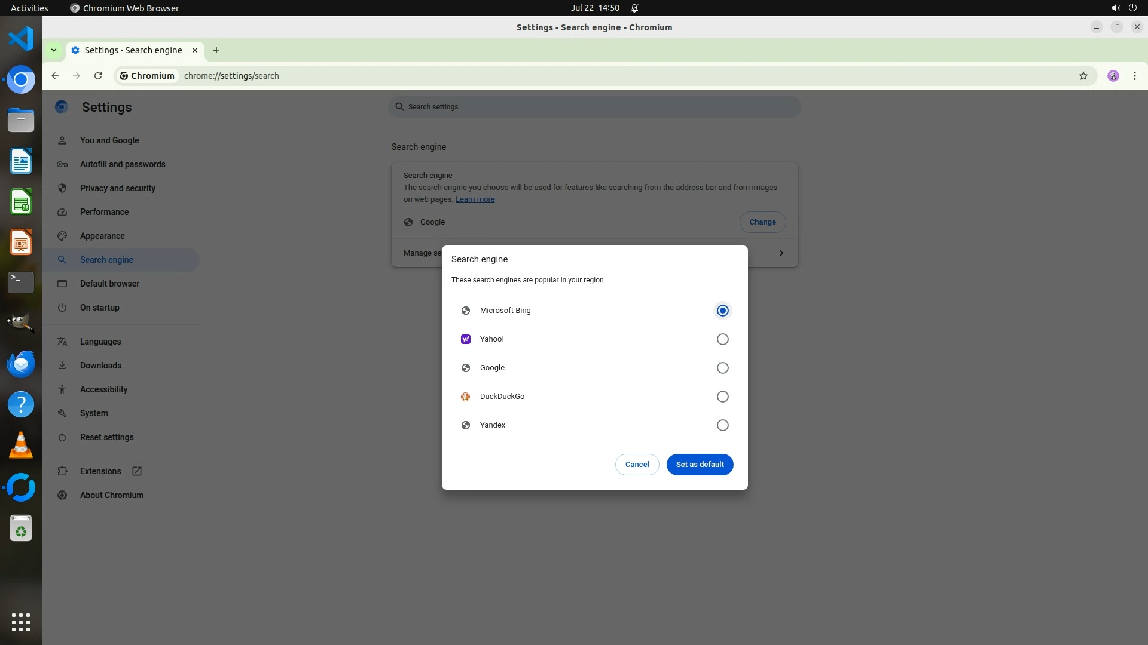The height and width of the screenshot is (645, 1148).
Task: Click the reload page icon
Action: click(98, 76)
